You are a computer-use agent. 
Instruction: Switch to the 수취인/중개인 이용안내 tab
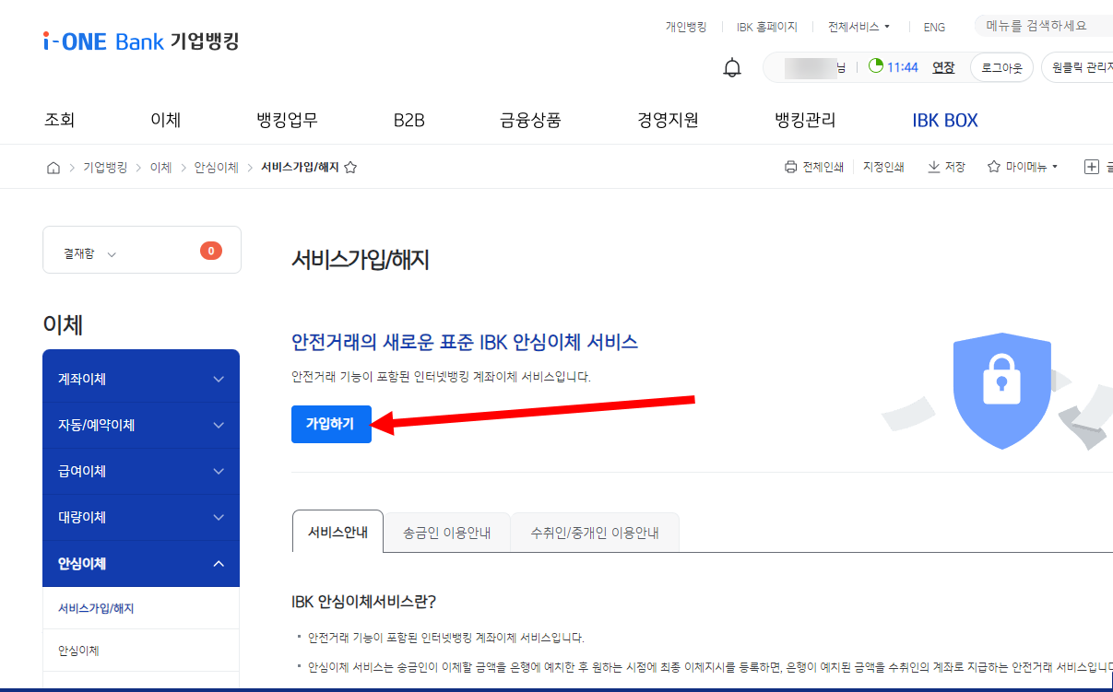595,532
